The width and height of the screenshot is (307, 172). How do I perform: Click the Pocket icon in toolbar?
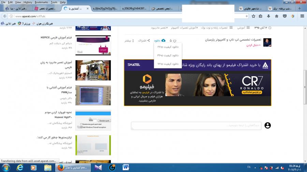pos(285,16)
